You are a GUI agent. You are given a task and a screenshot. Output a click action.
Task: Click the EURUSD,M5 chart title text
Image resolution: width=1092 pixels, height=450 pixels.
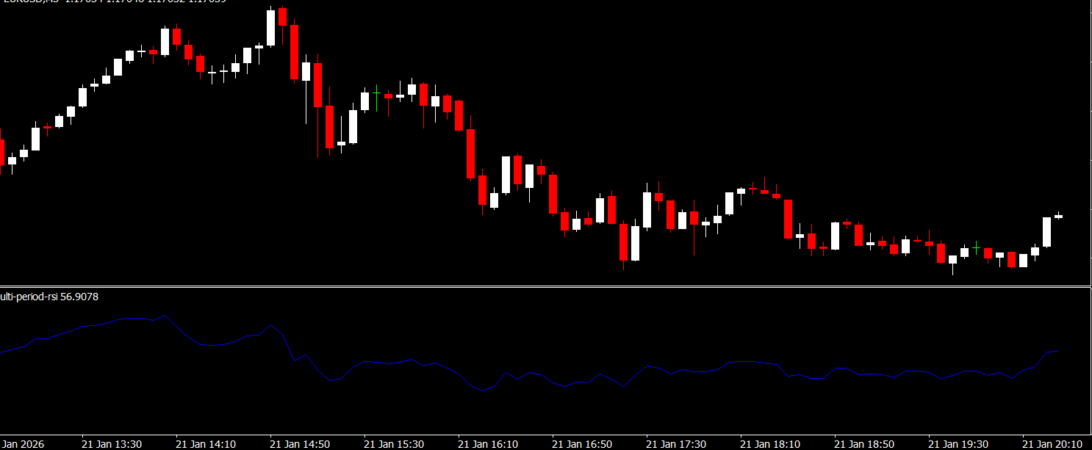pyautogui.click(x=29, y=1)
